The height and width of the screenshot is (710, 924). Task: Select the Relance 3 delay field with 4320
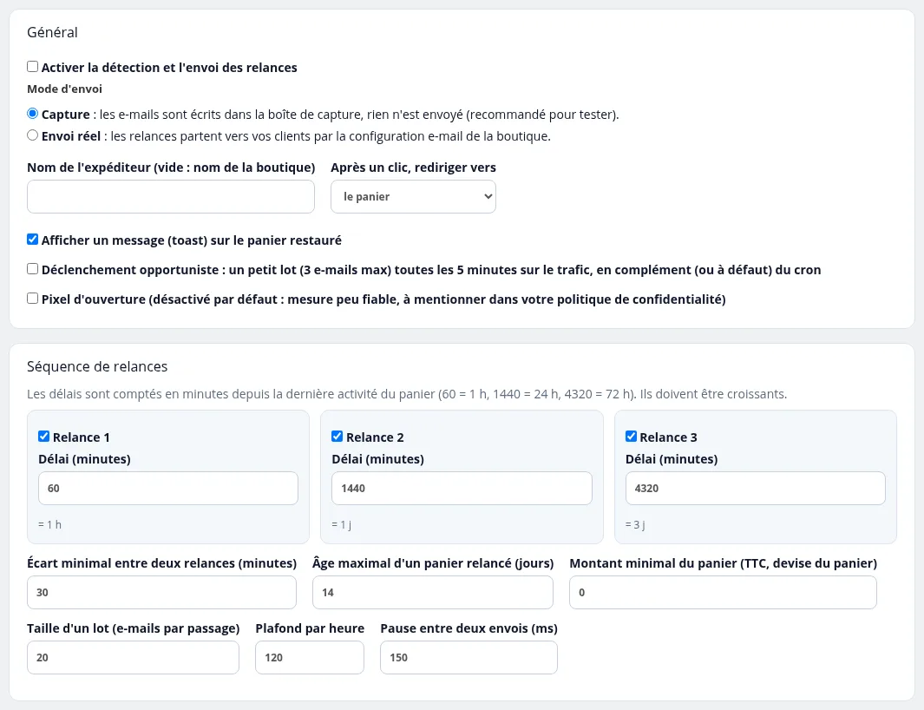point(755,489)
